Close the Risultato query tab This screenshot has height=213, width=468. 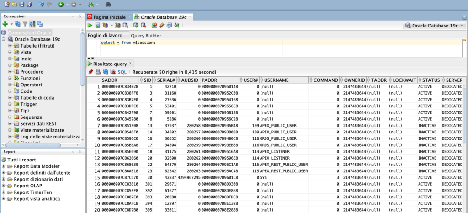(x=130, y=64)
